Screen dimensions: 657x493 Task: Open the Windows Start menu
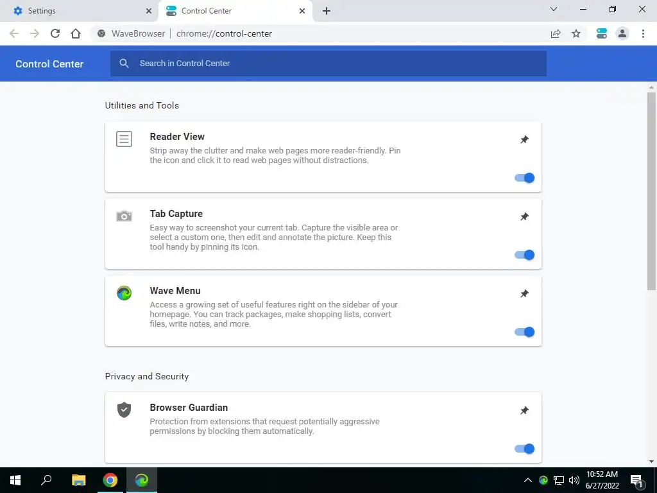(x=15, y=480)
